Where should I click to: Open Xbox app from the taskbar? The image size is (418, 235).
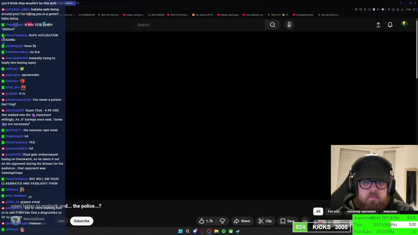click(x=231, y=231)
